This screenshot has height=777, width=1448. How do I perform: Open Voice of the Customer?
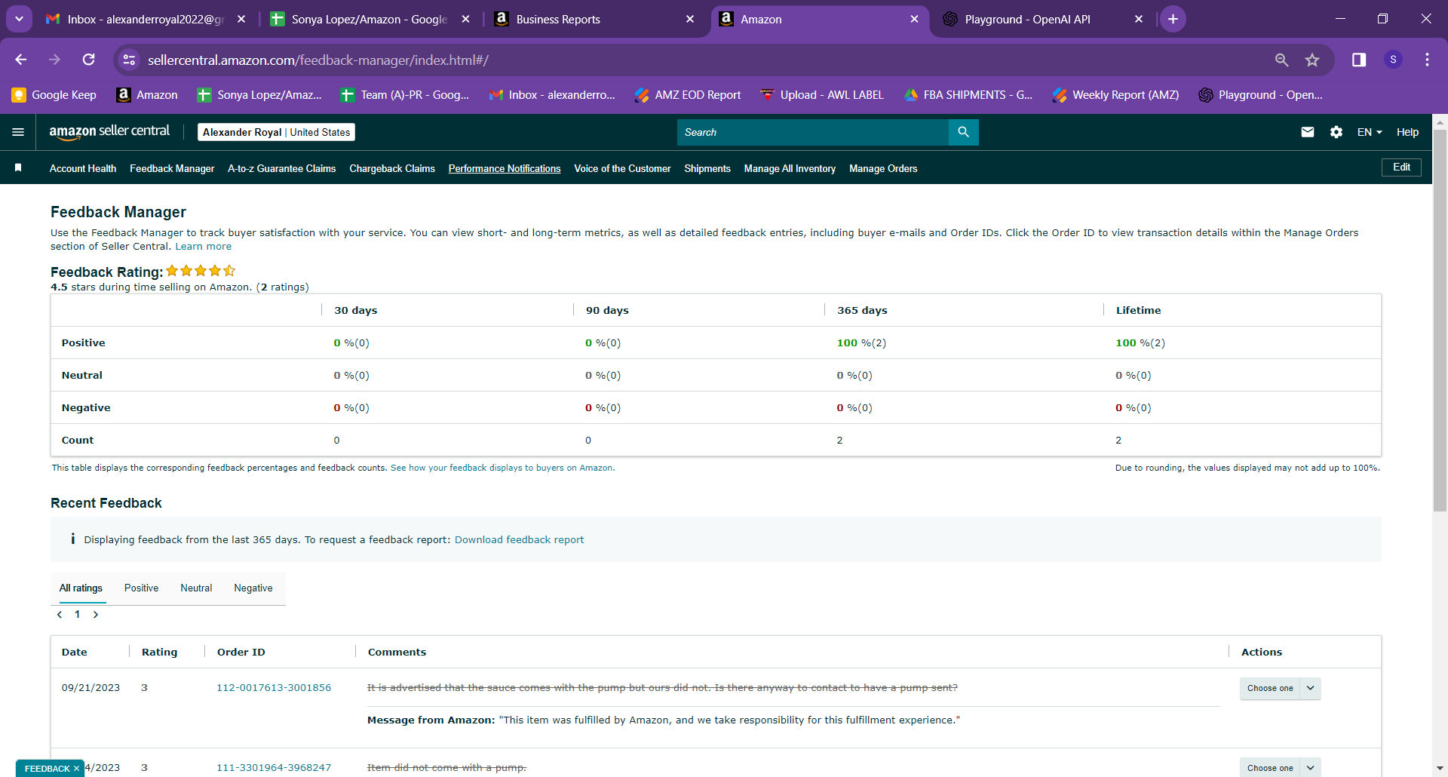(622, 168)
